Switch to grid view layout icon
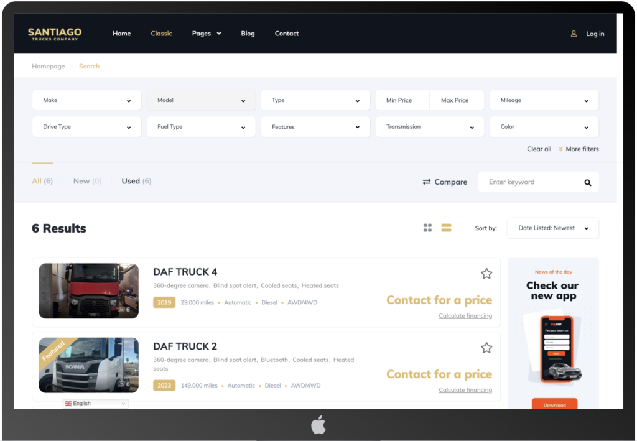This screenshot has height=441, width=637. 427,228
